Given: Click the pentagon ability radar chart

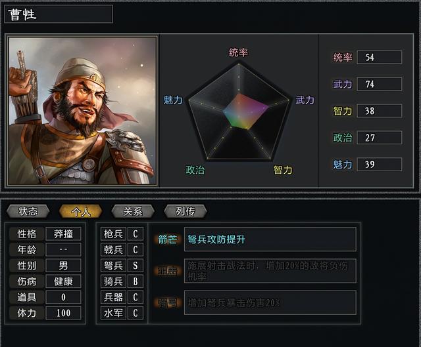Looking at the screenshot, I should tap(239, 112).
